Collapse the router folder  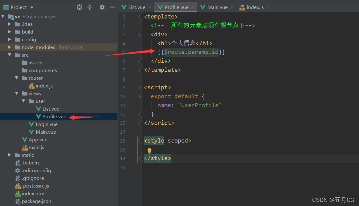click(x=16, y=78)
